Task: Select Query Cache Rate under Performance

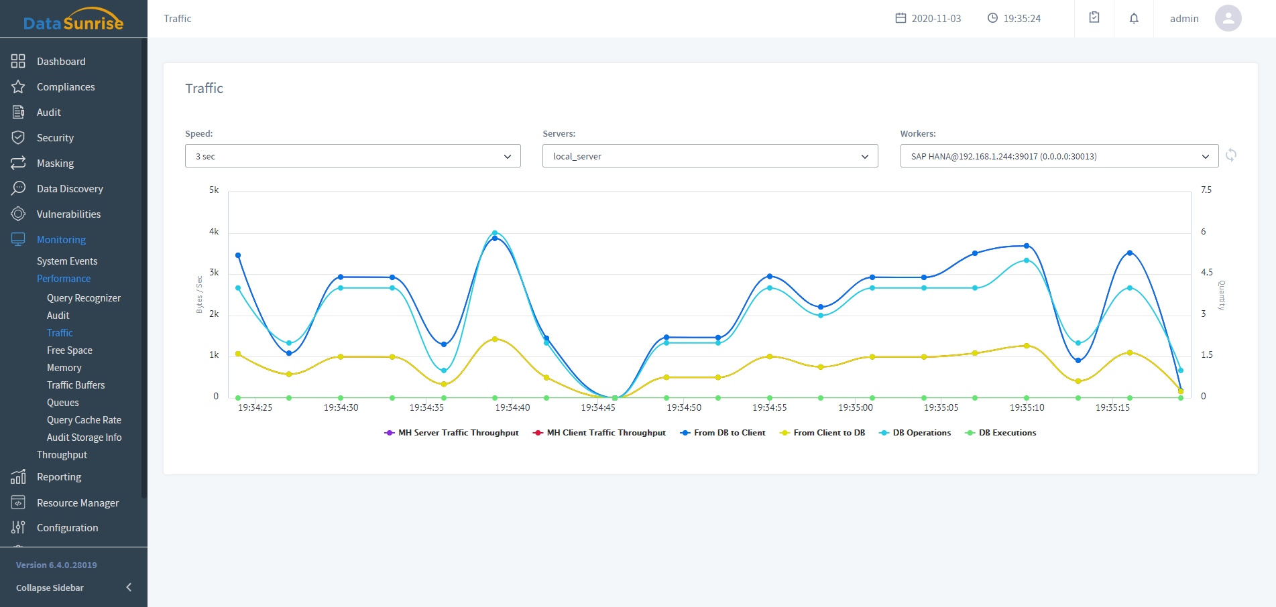Action: [84, 420]
